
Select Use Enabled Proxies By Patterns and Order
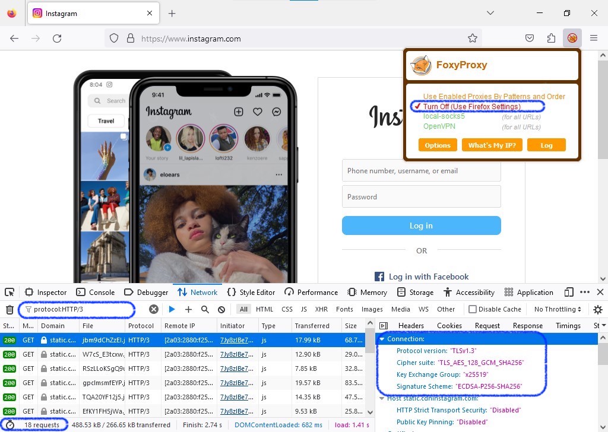(494, 97)
